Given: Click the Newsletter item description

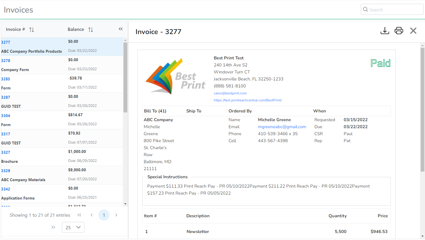Looking at the screenshot, I should click(x=198, y=232).
